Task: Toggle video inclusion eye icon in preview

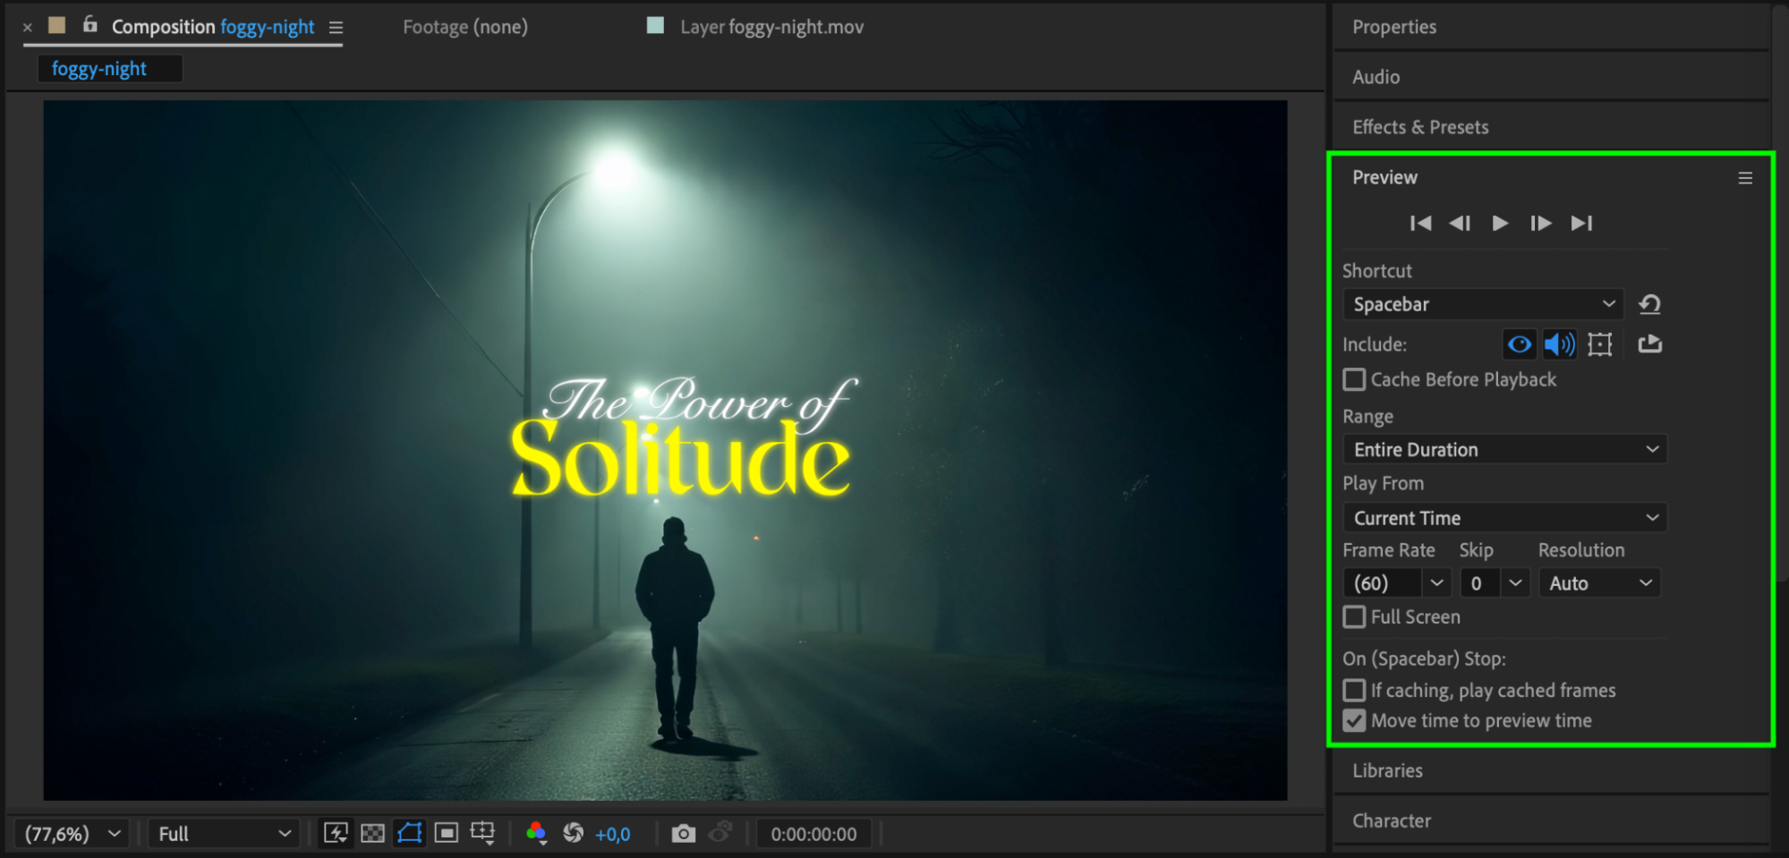Action: click(x=1519, y=344)
